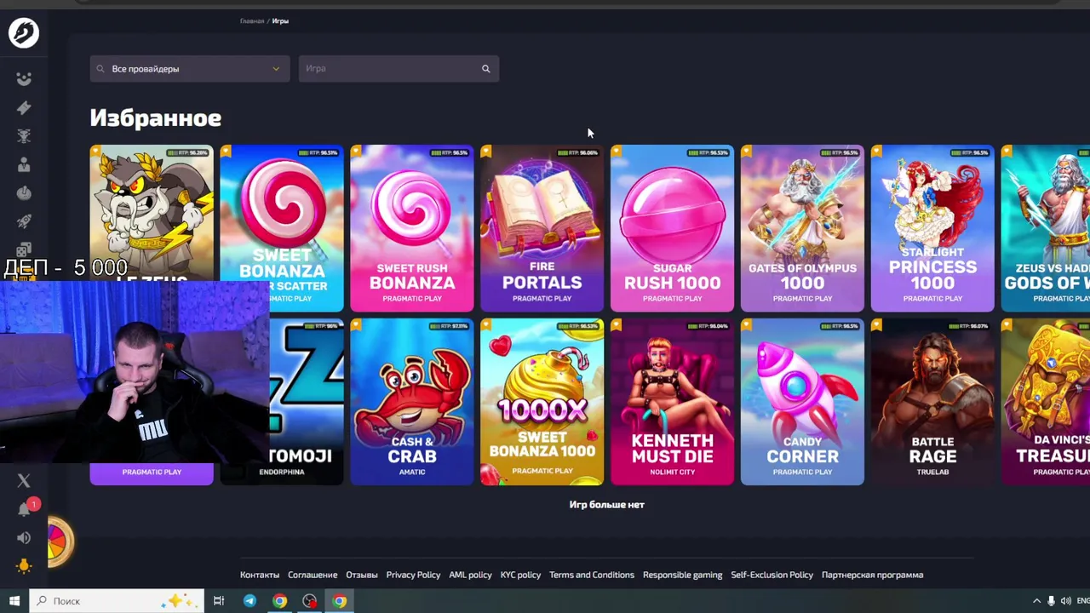Open OBS Studio from the taskbar
The height and width of the screenshot is (613, 1090).
click(309, 601)
